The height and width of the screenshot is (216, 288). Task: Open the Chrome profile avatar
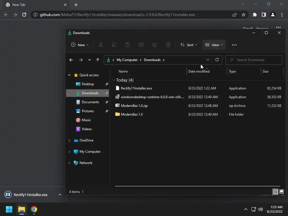coord(273,15)
